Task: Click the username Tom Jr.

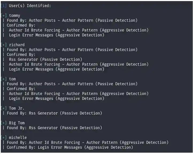Action: [17, 108]
